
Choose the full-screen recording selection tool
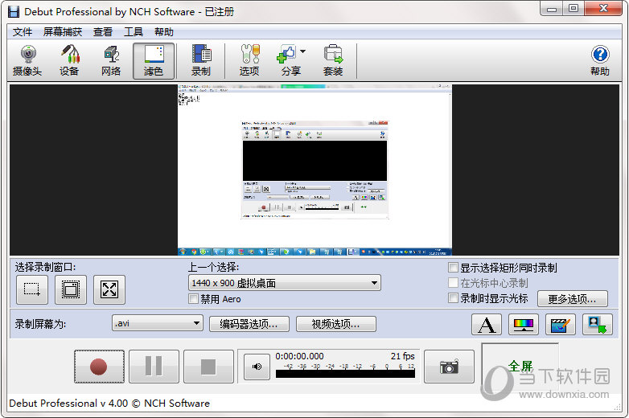point(109,289)
